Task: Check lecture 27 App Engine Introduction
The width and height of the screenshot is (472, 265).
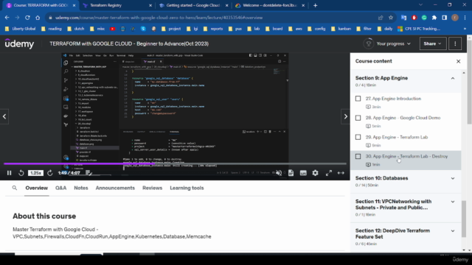Action: [358, 99]
